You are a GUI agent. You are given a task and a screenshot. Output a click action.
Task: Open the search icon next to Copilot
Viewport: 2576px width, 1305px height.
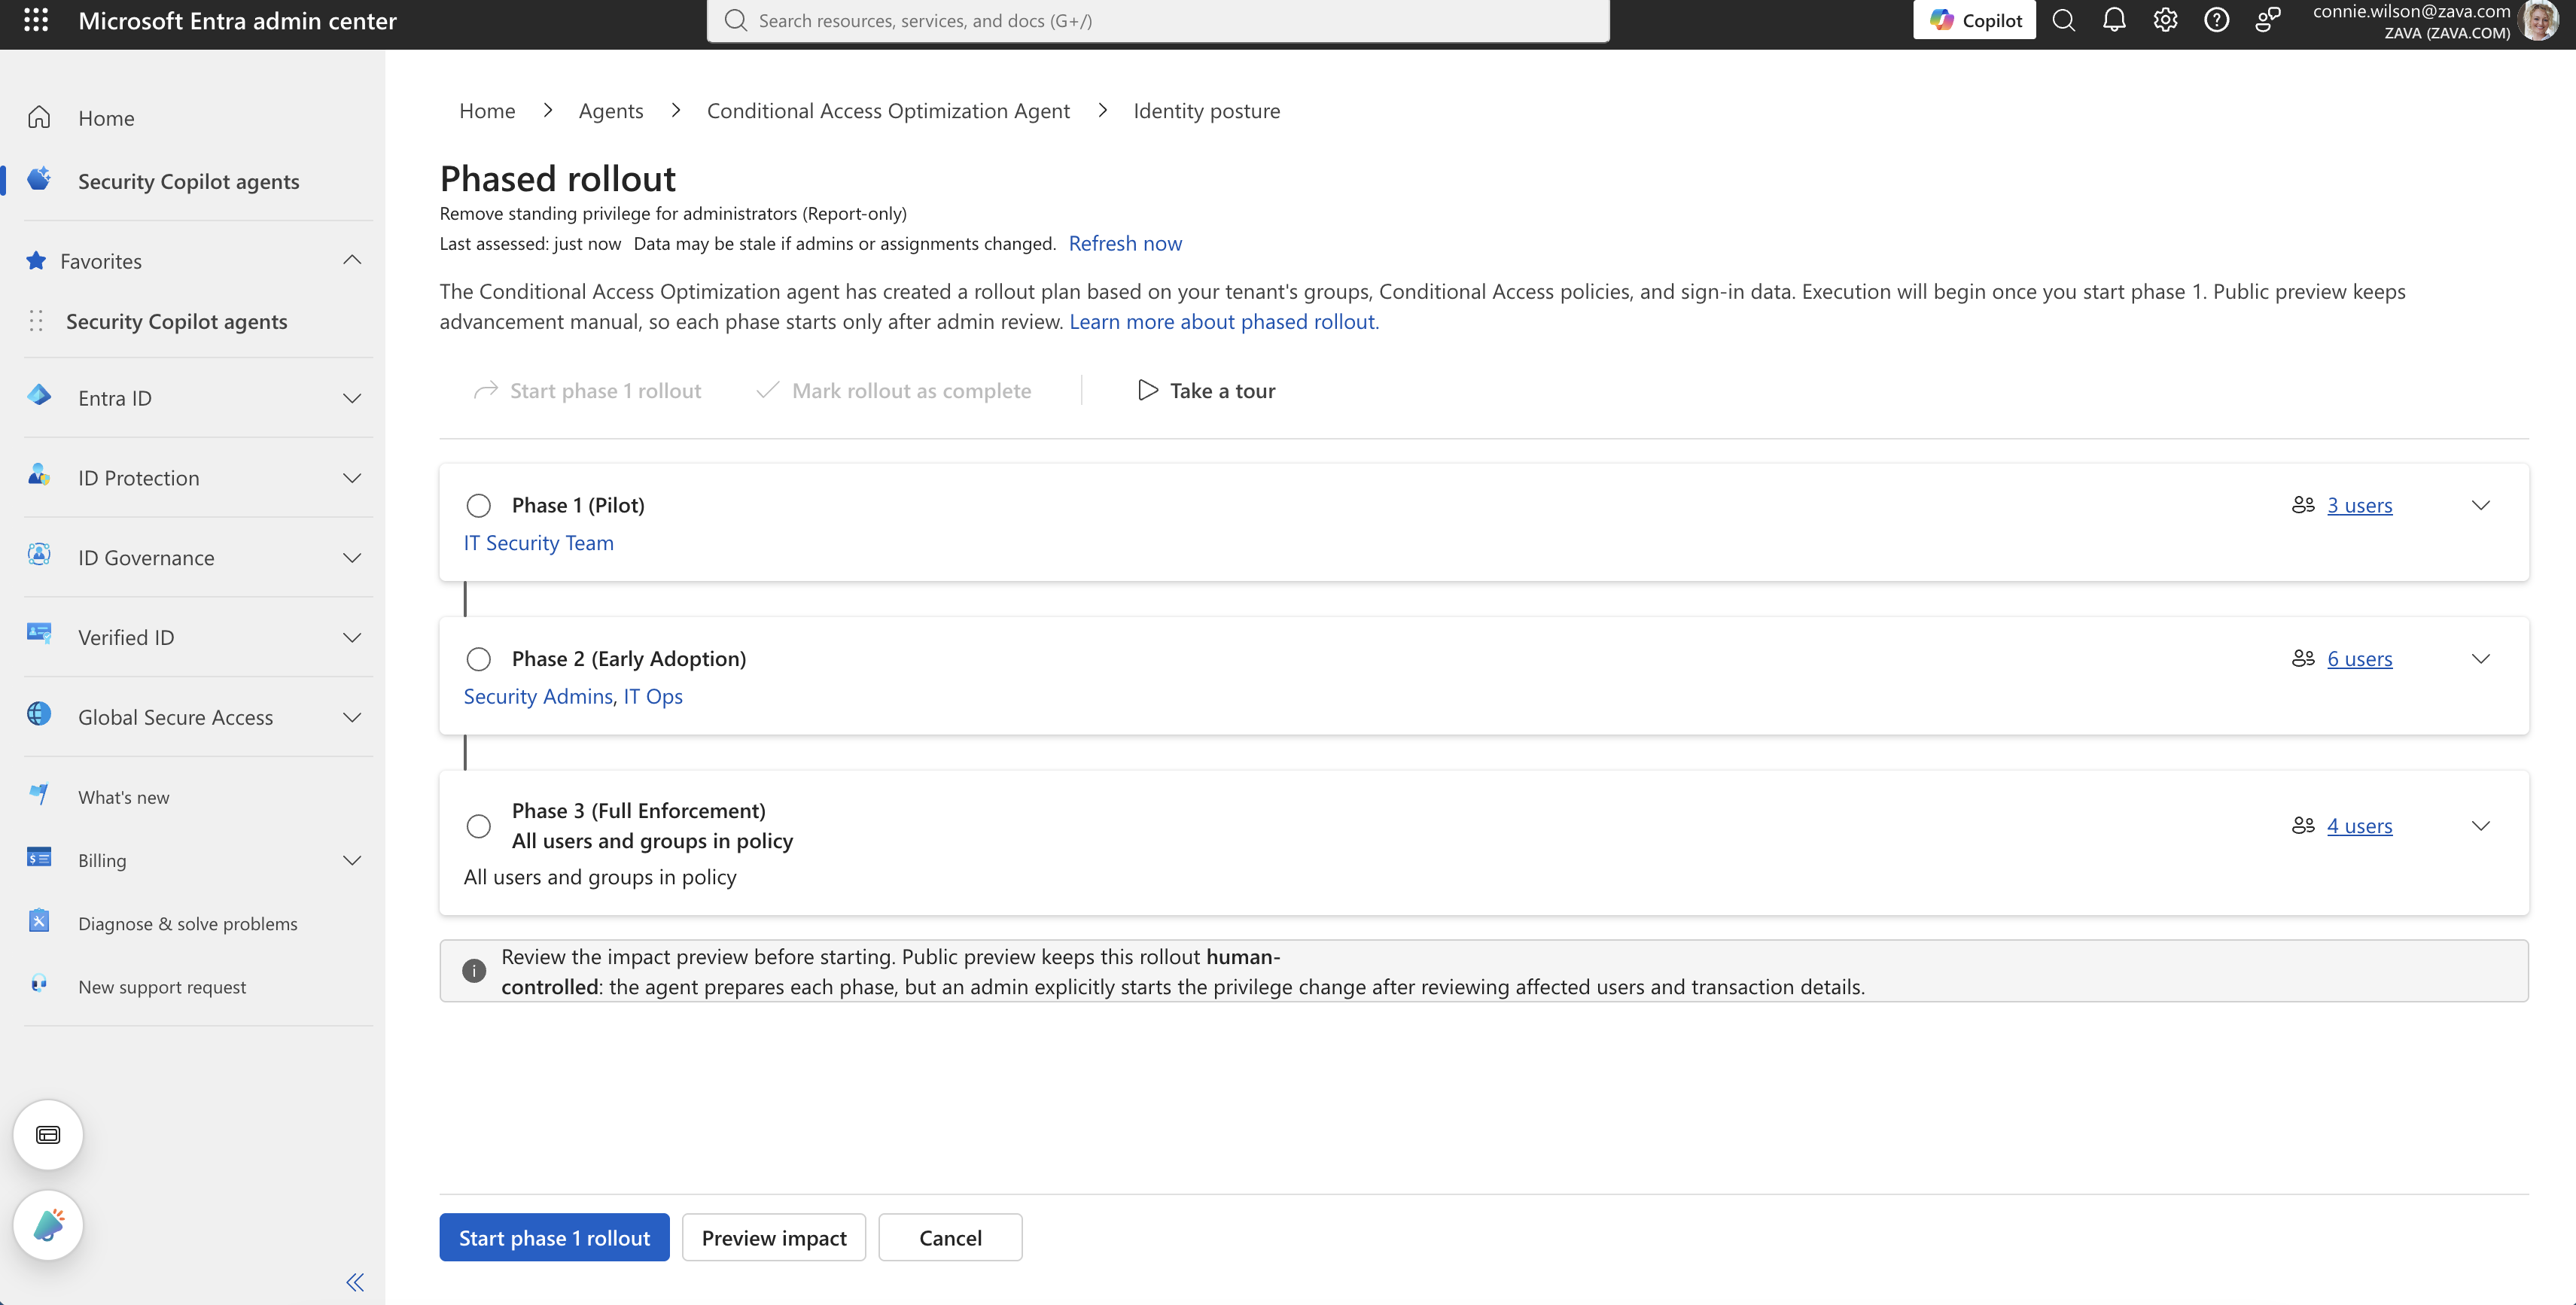click(x=2063, y=20)
